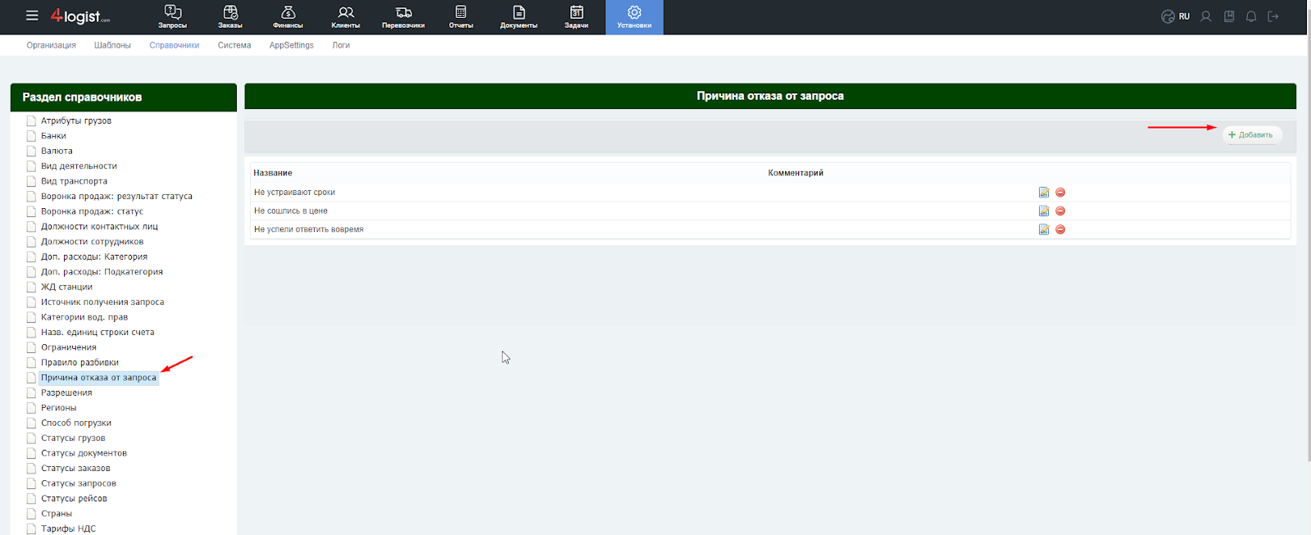Screen dimensions: 1311x535
Task: Switch to Система tab
Action: pyautogui.click(x=234, y=45)
